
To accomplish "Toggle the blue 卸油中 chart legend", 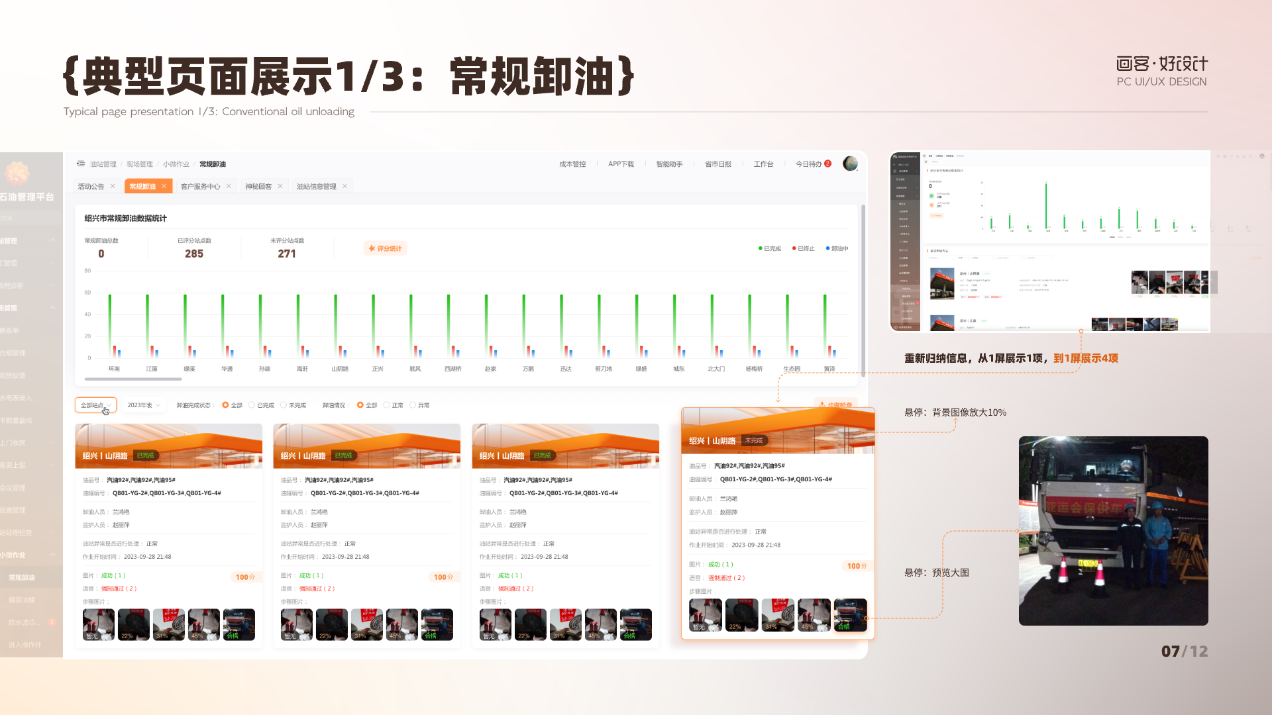I will [x=837, y=248].
